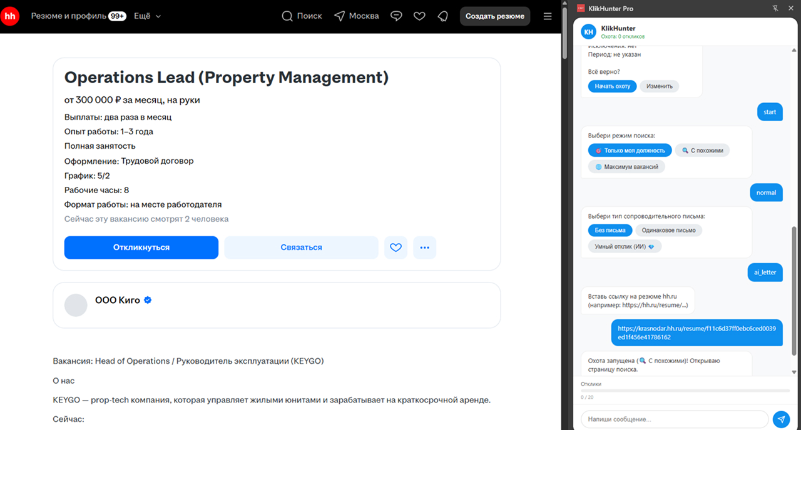Click 'Охота: 0 откликов' status text
Screen dimensions: 801x500
coord(623,37)
